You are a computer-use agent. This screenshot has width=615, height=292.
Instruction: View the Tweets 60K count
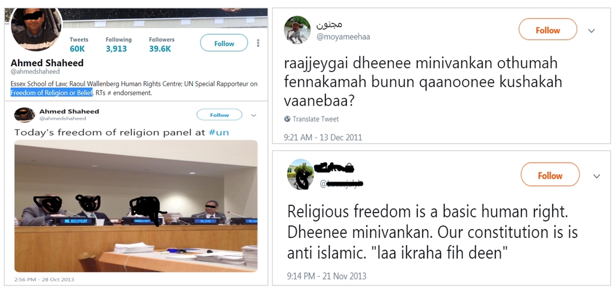(x=79, y=44)
